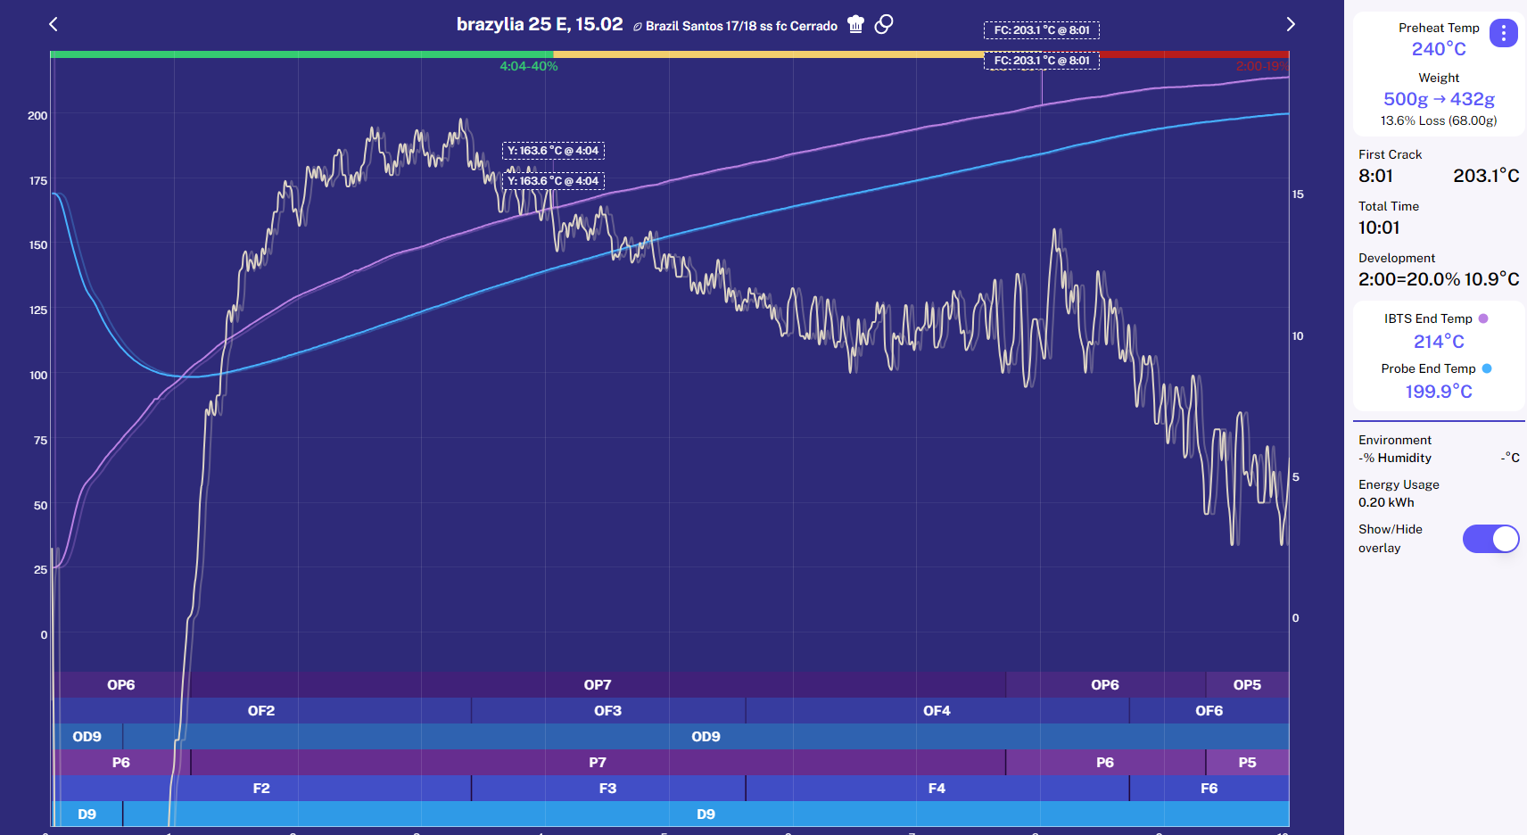Go to the next roast with right chevron

click(1290, 24)
